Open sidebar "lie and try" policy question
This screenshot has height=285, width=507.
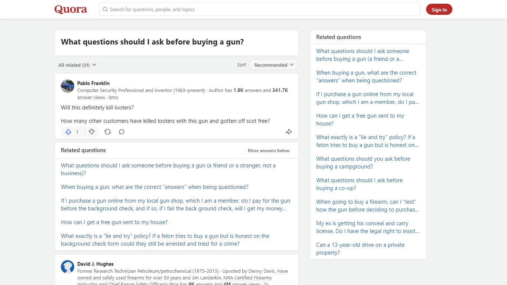pos(367,141)
